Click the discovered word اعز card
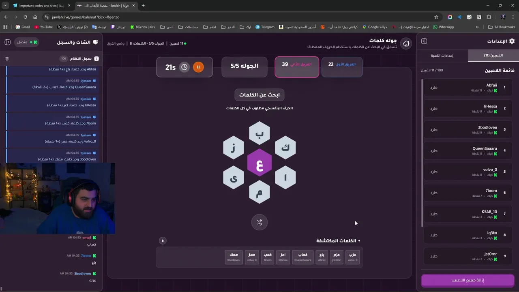The height and width of the screenshot is (292, 519). (x=283, y=257)
